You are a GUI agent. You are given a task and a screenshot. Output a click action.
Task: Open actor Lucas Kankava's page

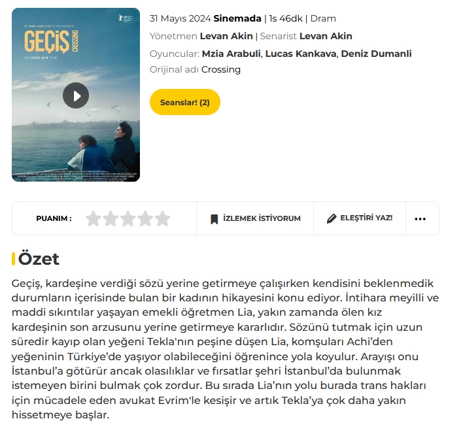[301, 54]
